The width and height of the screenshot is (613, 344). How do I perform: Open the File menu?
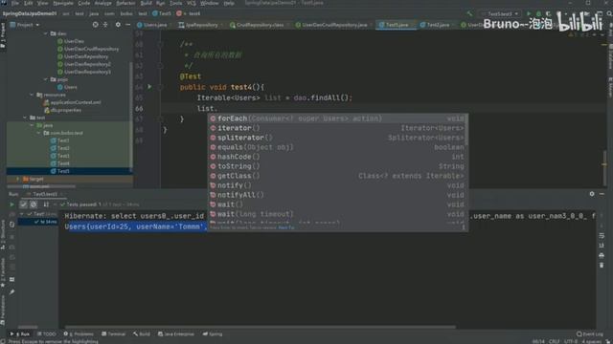pyautogui.click(x=15, y=3)
